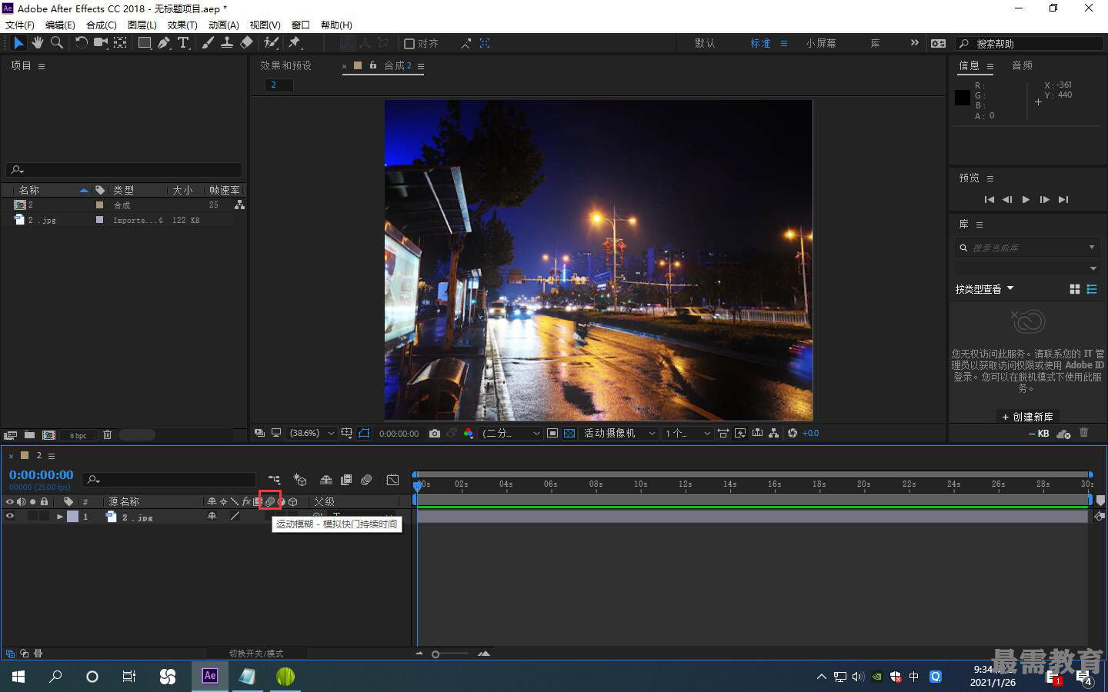The image size is (1108, 692).
Task: Select the Eraser tool
Action: click(x=246, y=43)
